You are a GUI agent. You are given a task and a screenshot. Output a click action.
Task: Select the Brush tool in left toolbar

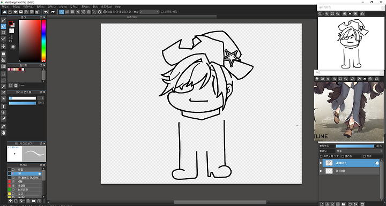[x=3, y=20]
